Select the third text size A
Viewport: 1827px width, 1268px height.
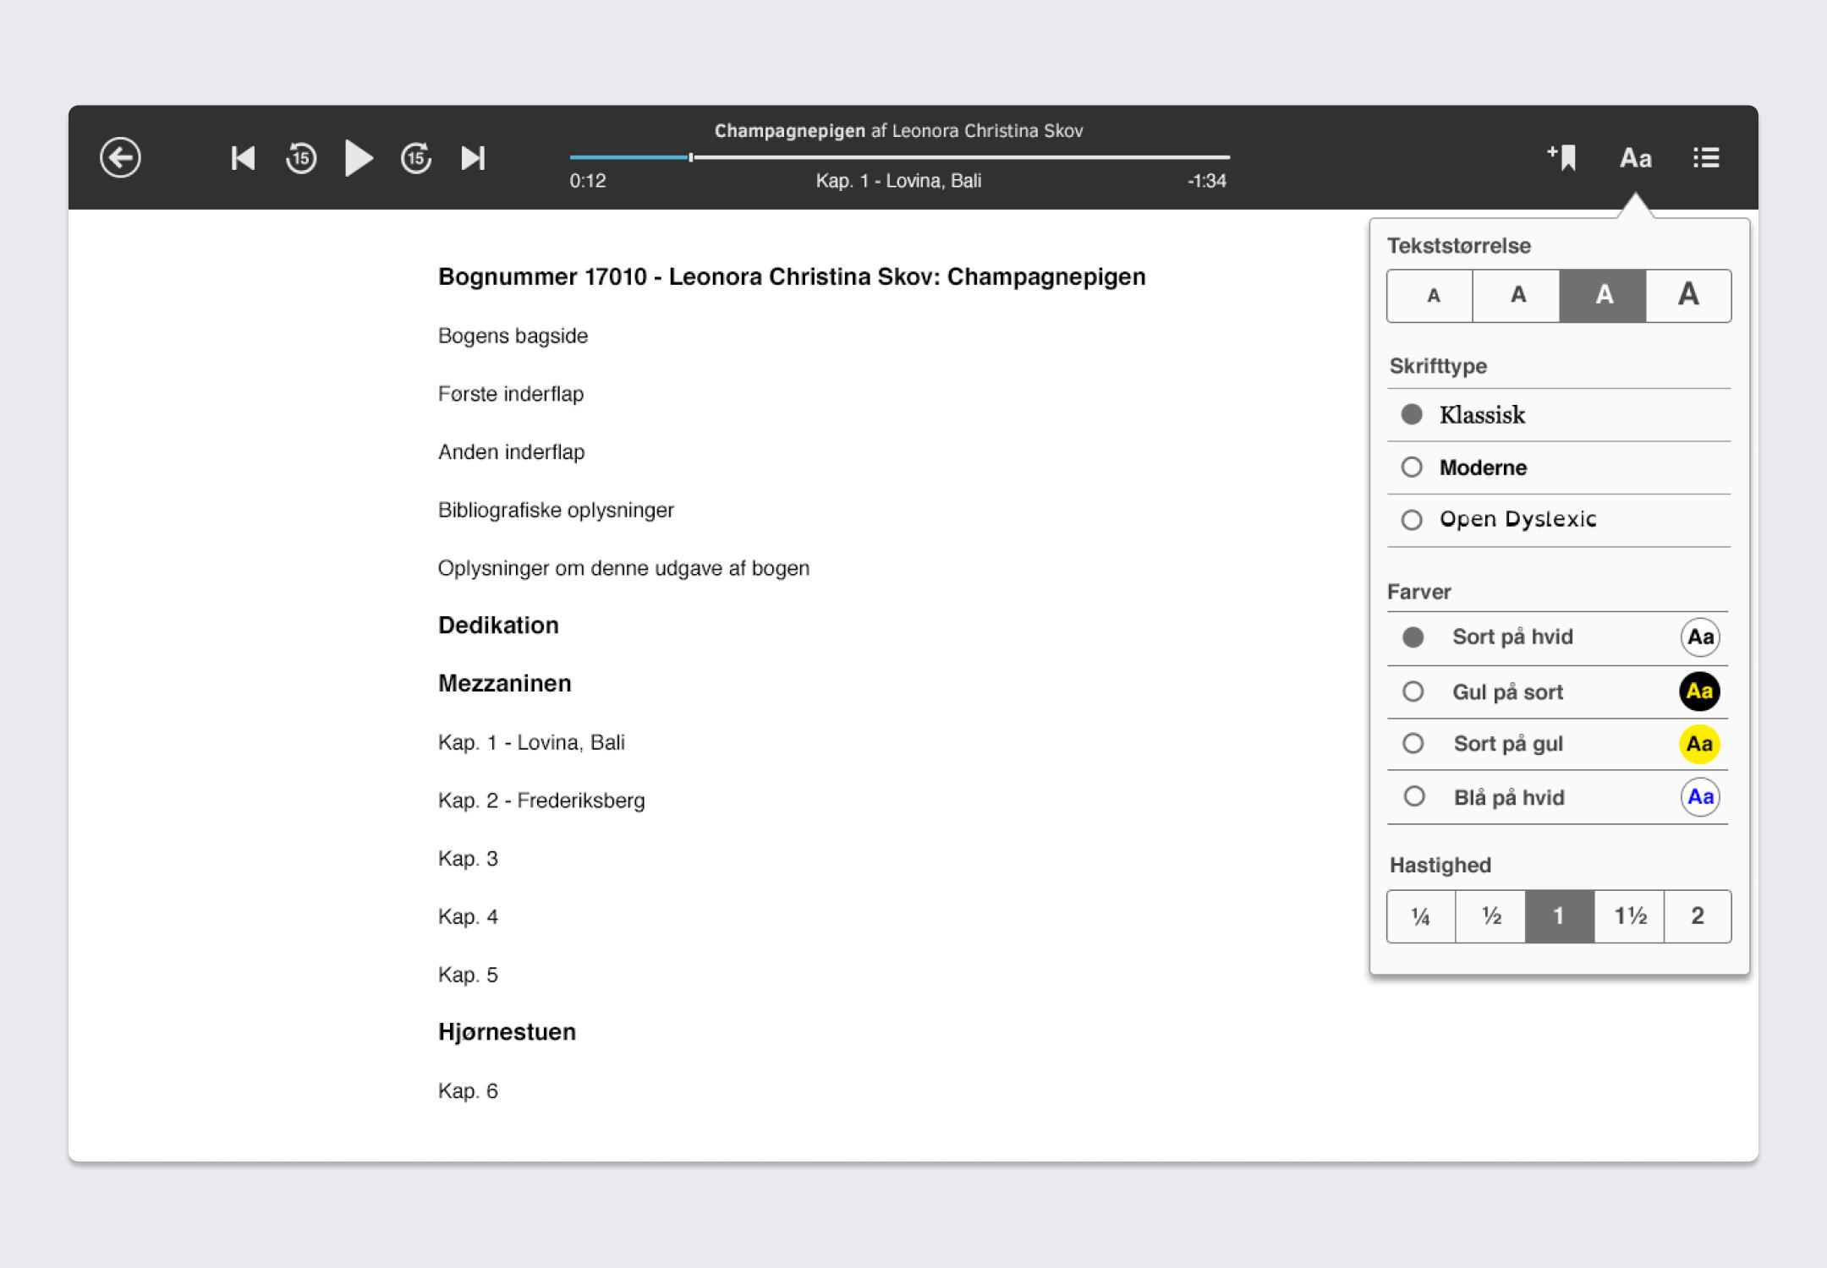click(1603, 296)
